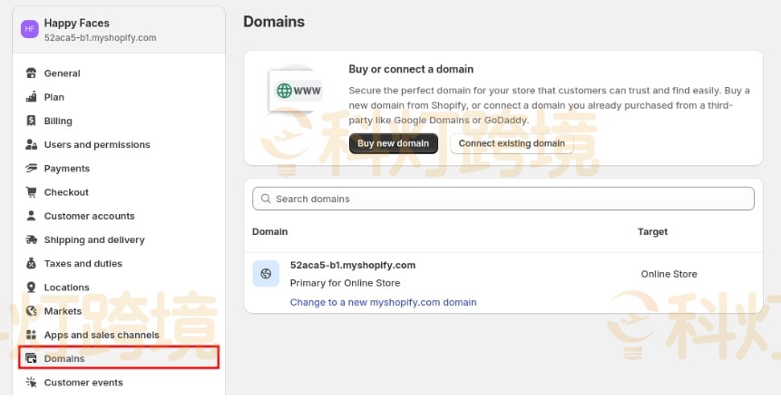Click the Plan icon in sidebar
Screen dimensions: 781x400
click(32, 97)
